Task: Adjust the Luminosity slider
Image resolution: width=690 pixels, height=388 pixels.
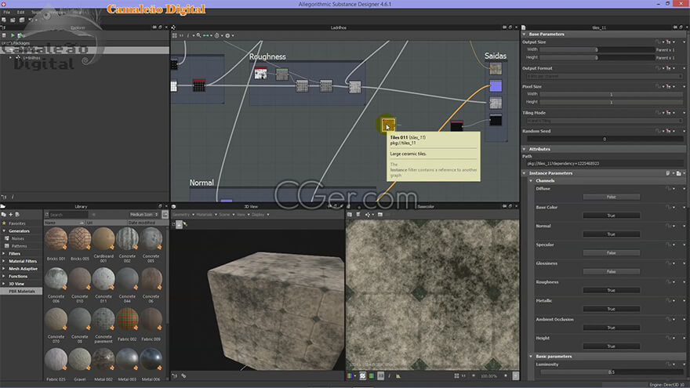Action: [x=612, y=372]
